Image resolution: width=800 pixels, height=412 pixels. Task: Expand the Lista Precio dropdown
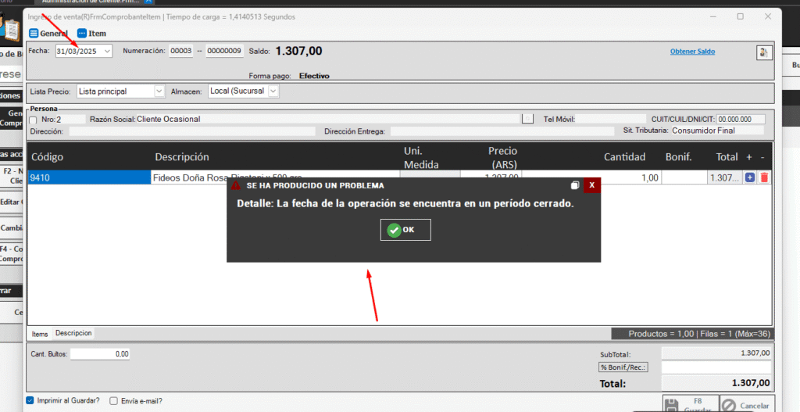[x=159, y=91]
